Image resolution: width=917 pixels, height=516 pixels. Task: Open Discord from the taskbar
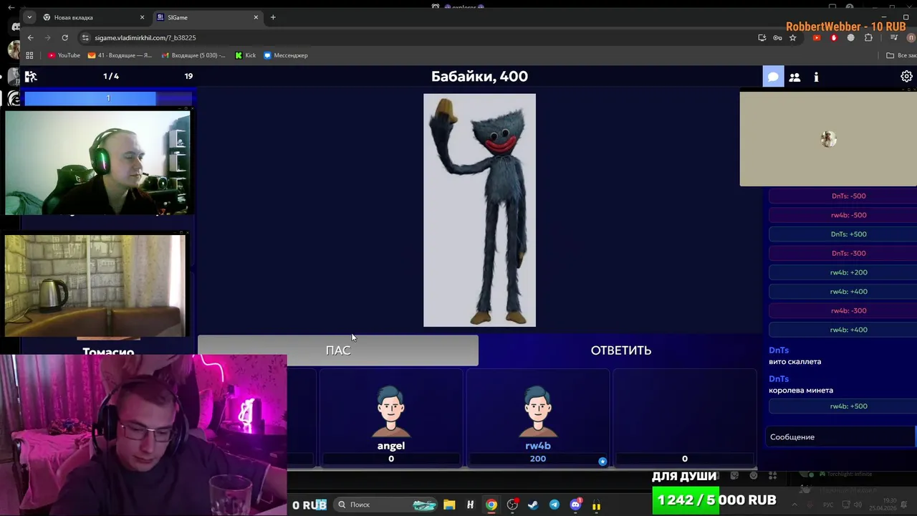click(575, 505)
